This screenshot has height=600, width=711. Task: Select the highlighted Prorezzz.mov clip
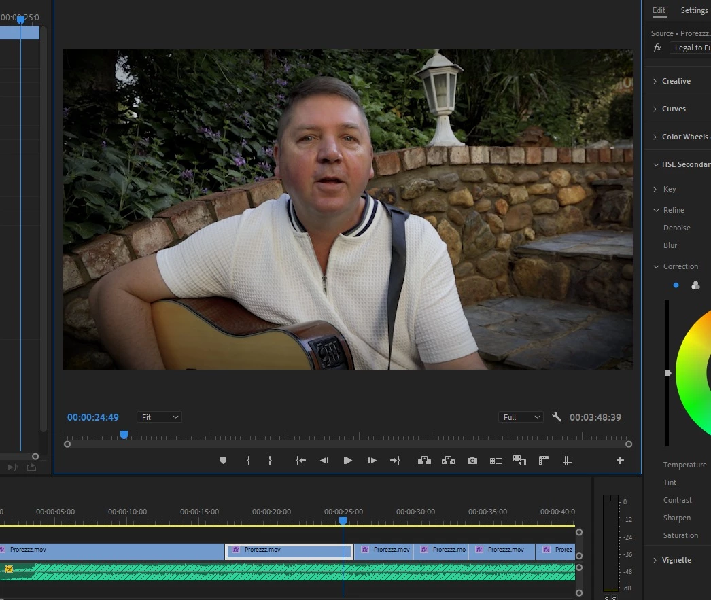(290, 552)
